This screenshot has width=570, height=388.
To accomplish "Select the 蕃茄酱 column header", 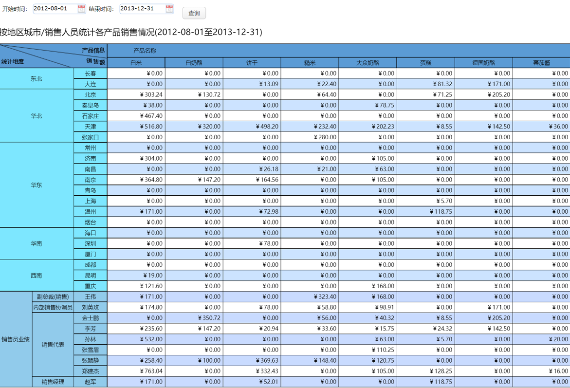I will click(x=542, y=62).
